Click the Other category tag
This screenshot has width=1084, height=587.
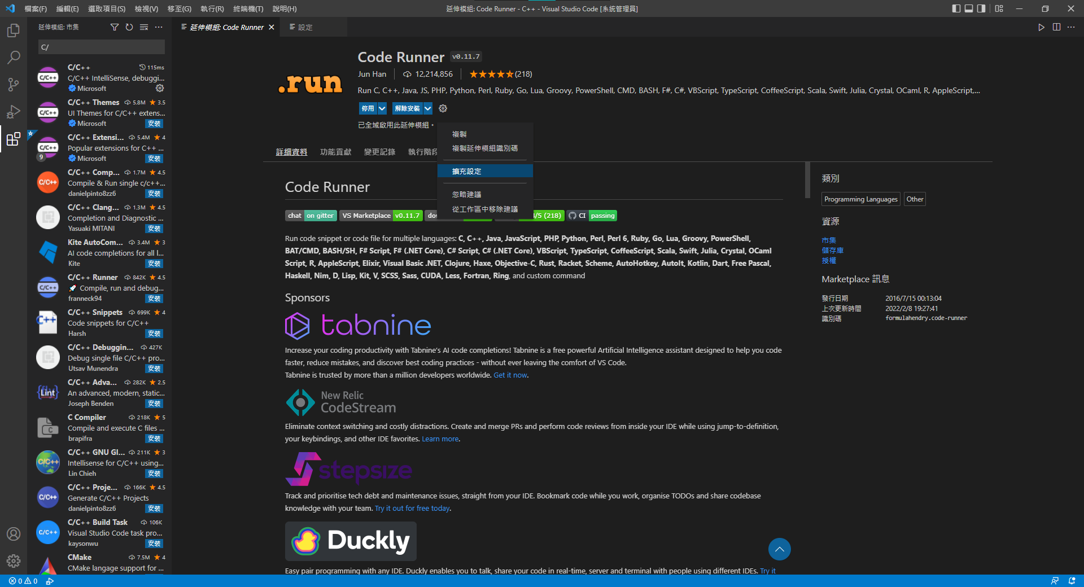pyautogui.click(x=915, y=199)
